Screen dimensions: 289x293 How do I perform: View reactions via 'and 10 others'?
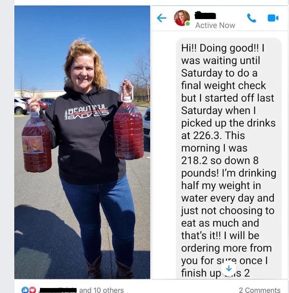coord(101,290)
